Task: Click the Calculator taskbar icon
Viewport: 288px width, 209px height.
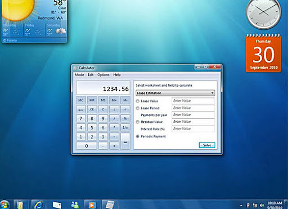Action: pyautogui.click(x=110, y=204)
